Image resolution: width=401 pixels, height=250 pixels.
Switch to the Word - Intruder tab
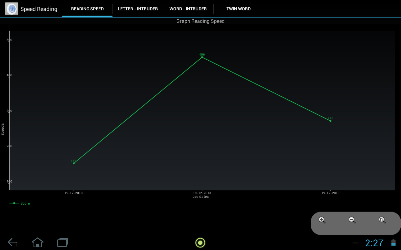tap(188, 9)
